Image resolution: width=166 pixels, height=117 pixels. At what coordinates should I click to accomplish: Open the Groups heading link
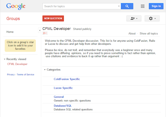(13, 19)
